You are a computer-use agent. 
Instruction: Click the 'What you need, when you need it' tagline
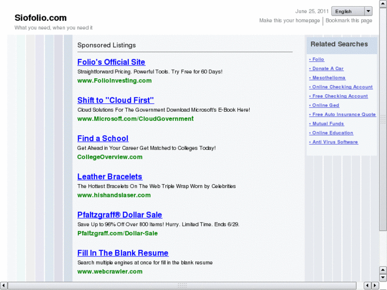[x=54, y=28]
